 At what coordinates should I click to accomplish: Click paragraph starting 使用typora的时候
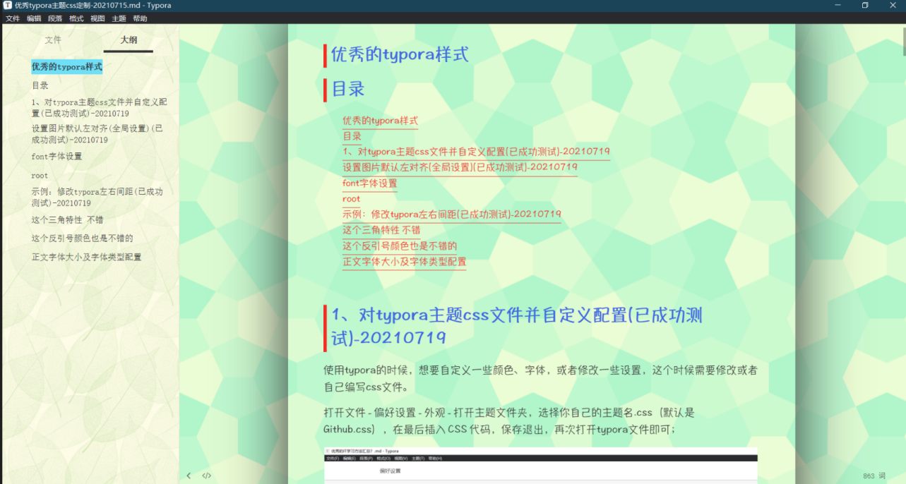(x=541, y=378)
